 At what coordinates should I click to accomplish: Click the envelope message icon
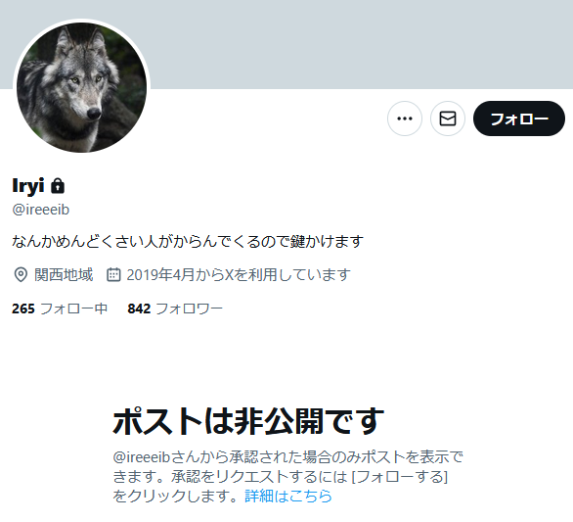[448, 119]
